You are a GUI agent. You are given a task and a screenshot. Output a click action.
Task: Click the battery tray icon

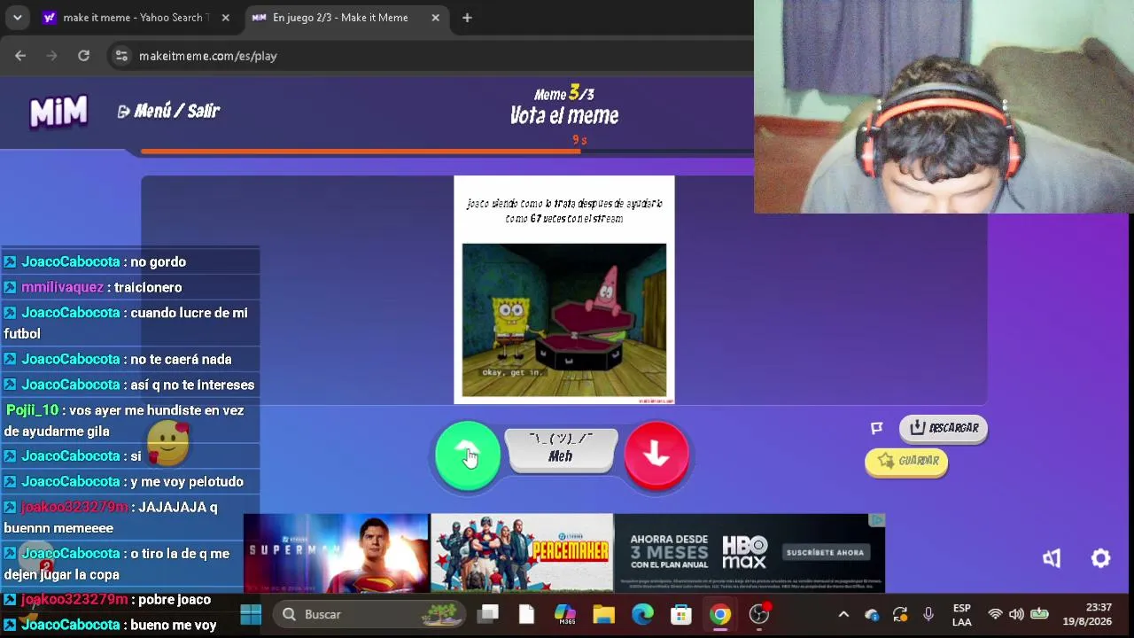tap(1039, 614)
